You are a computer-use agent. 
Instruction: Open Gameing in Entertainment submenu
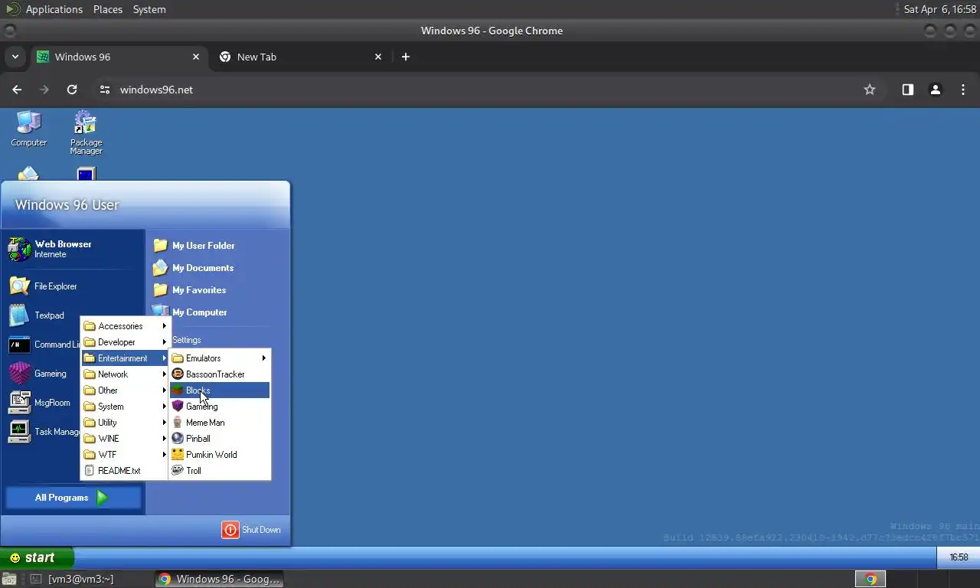pos(220,407)
